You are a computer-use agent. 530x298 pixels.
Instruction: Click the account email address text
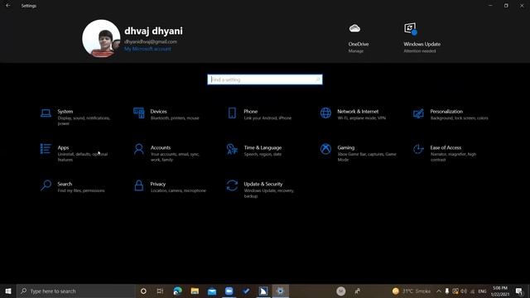[151, 42]
